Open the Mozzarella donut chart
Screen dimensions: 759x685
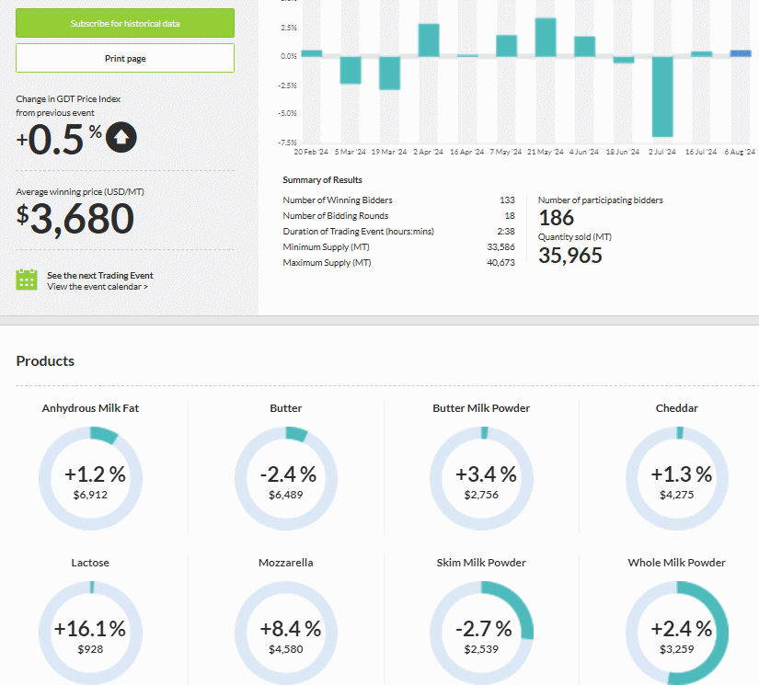286,633
